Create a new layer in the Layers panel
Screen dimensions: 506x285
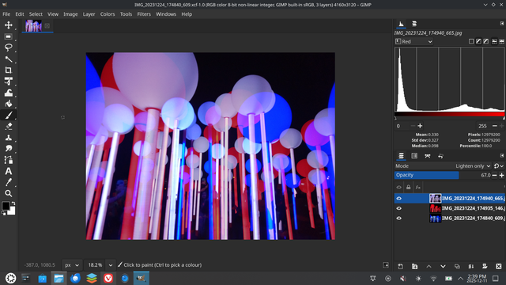click(x=401, y=266)
